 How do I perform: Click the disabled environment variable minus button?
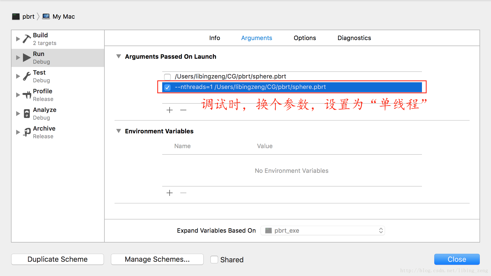point(183,193)
